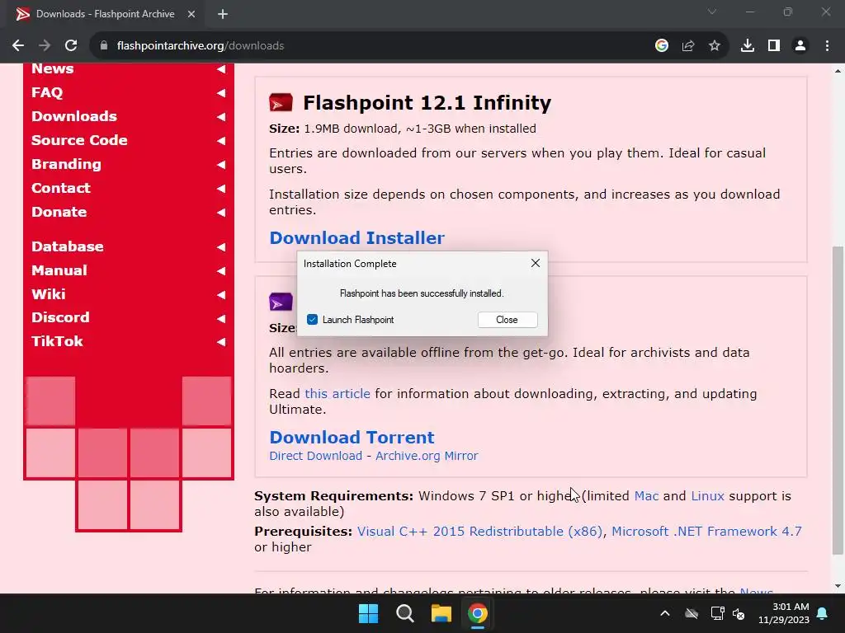
Task: Open Microsoft .NET Framework 4.7 link
Action: coord(706,532)
